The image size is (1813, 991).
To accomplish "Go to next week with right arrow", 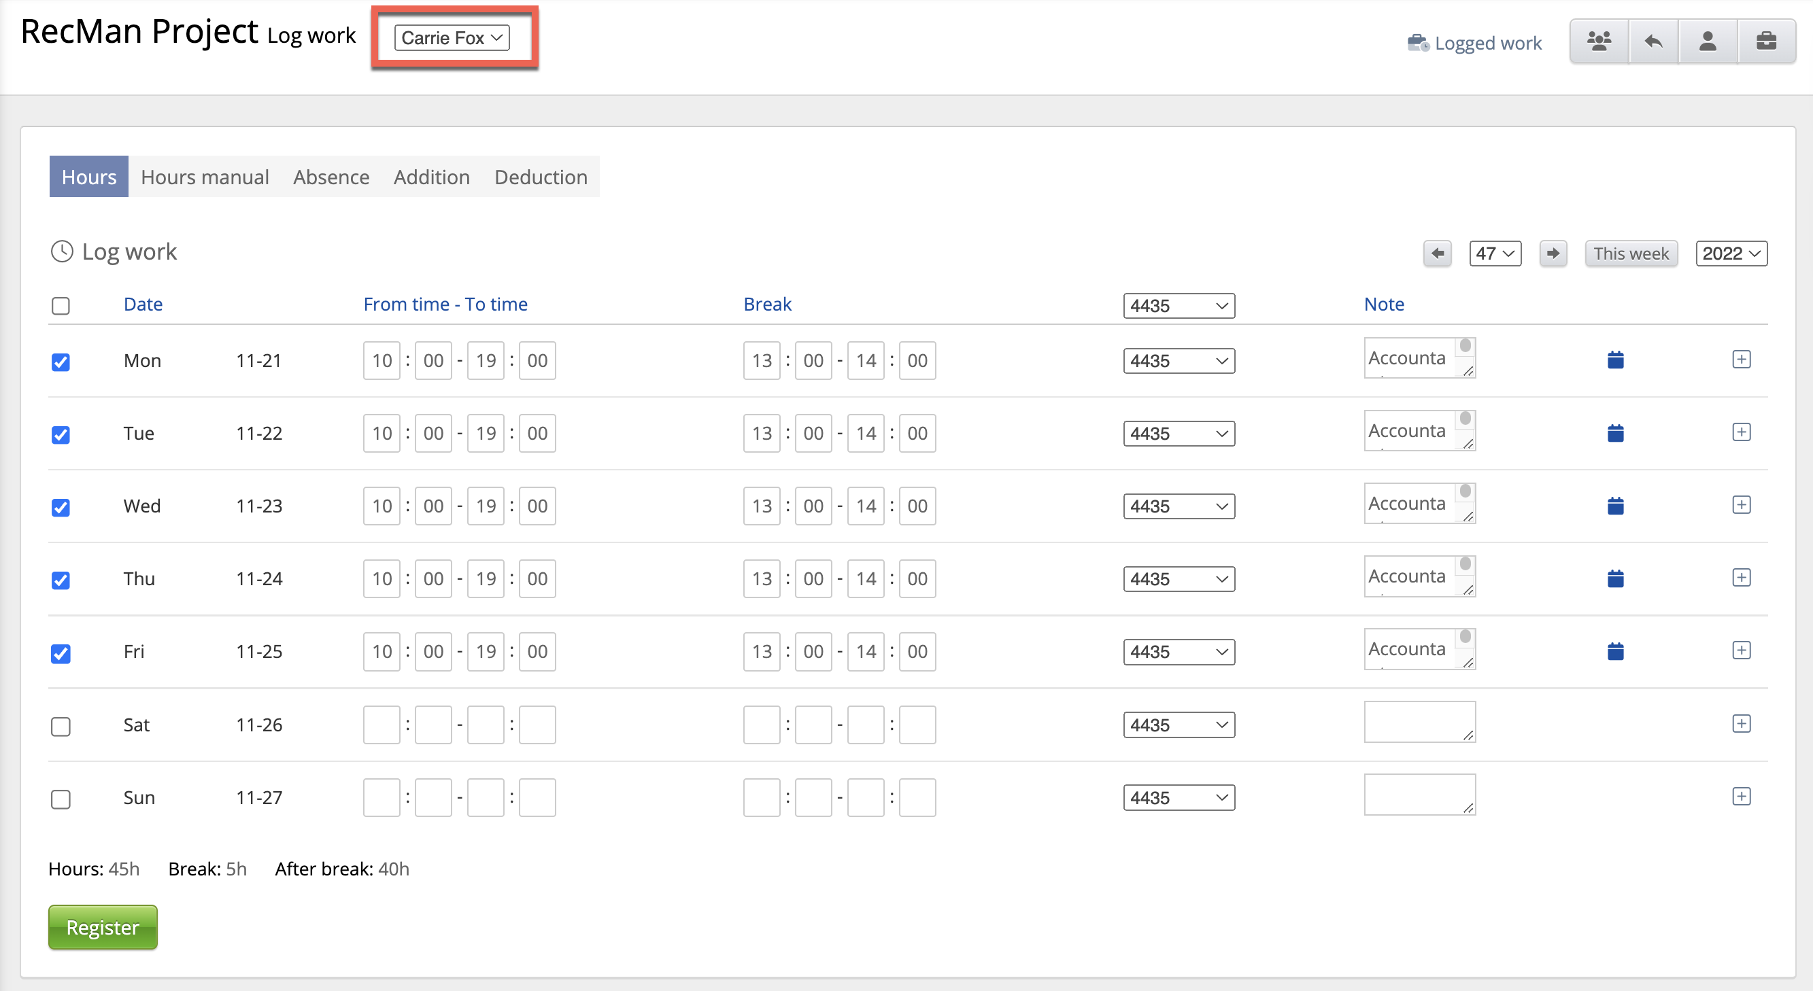I will [x=1553, y=254].
